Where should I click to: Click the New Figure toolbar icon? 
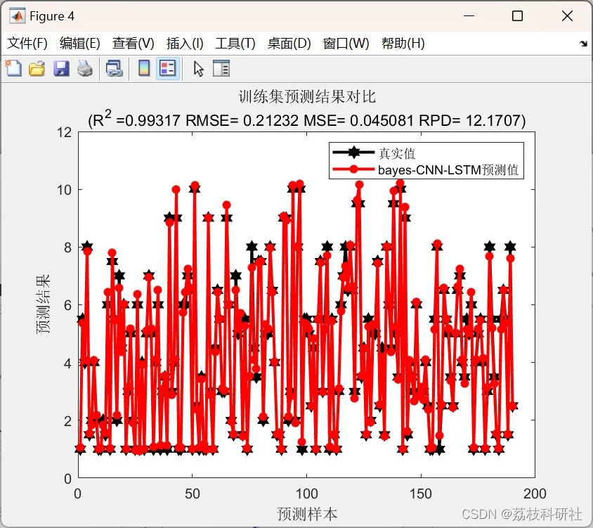click(x=14, y=68)
